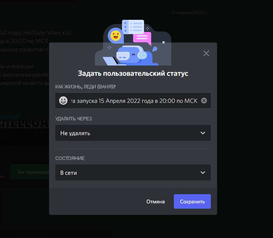273x238 pixels.
Task: Close the custom status dialog
Action: (x=206, y=53)
